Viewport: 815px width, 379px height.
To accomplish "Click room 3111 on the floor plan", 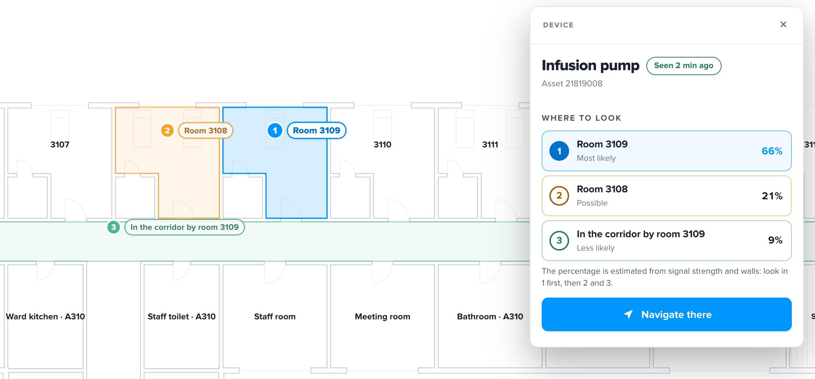I will pos(490,145).
